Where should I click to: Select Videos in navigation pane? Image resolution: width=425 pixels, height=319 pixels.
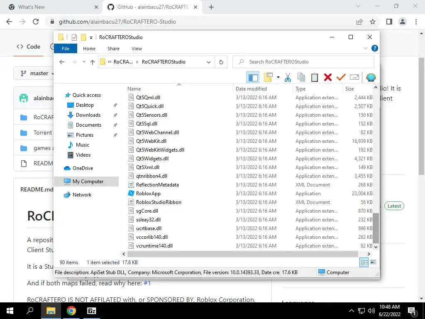[x=83, y=155]
